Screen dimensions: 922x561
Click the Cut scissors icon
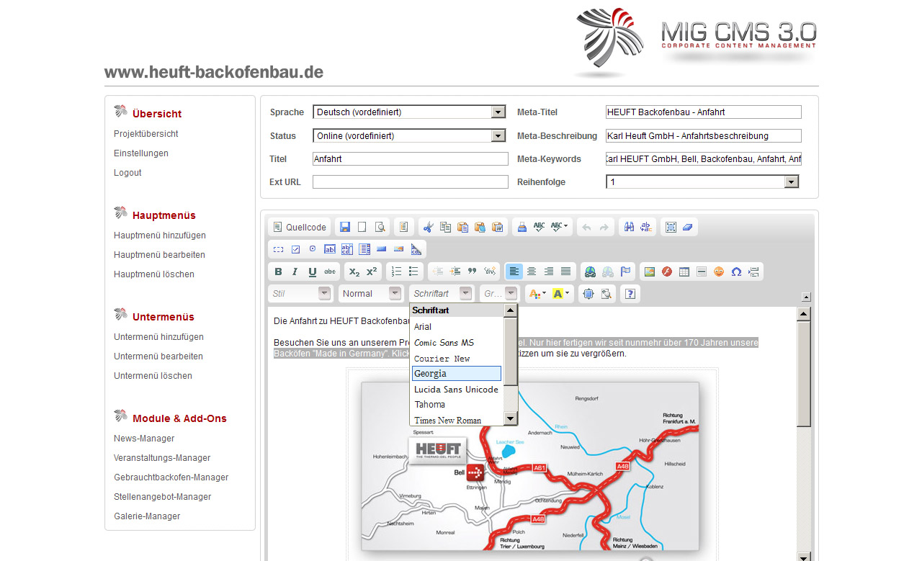pos(428,227)
